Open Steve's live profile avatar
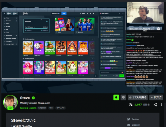 [10, 102]
